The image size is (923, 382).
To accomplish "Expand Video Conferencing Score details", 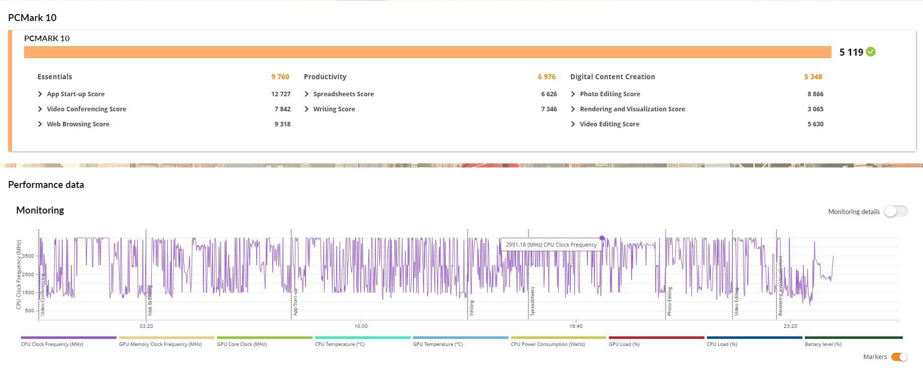I will point(40,109).
